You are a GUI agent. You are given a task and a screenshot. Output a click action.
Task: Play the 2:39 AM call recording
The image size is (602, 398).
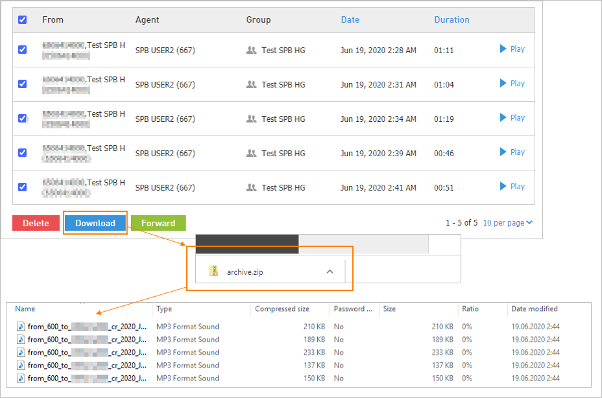[x=512, y=152]
